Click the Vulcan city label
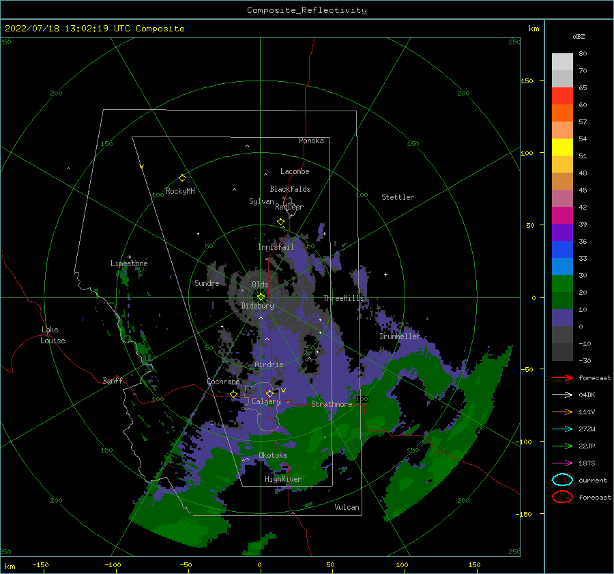Viewport: 614px width, 574px height. (x=347, y=507)
